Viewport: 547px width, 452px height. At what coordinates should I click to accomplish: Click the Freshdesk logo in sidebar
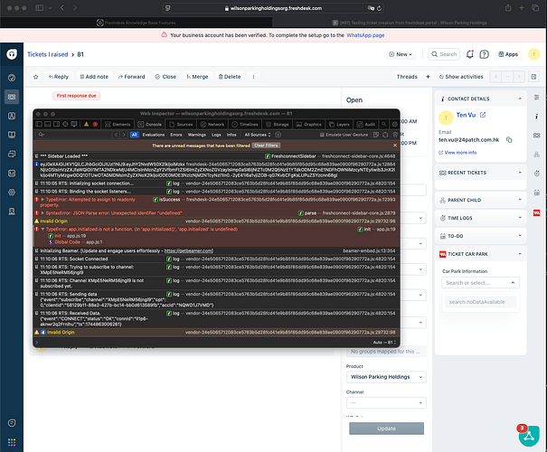pyautogui.click(x=12, y=54)
